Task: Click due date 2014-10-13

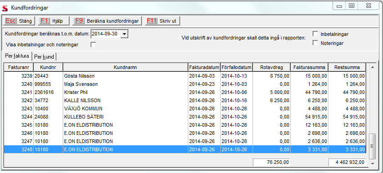Action: click(234, 76)
